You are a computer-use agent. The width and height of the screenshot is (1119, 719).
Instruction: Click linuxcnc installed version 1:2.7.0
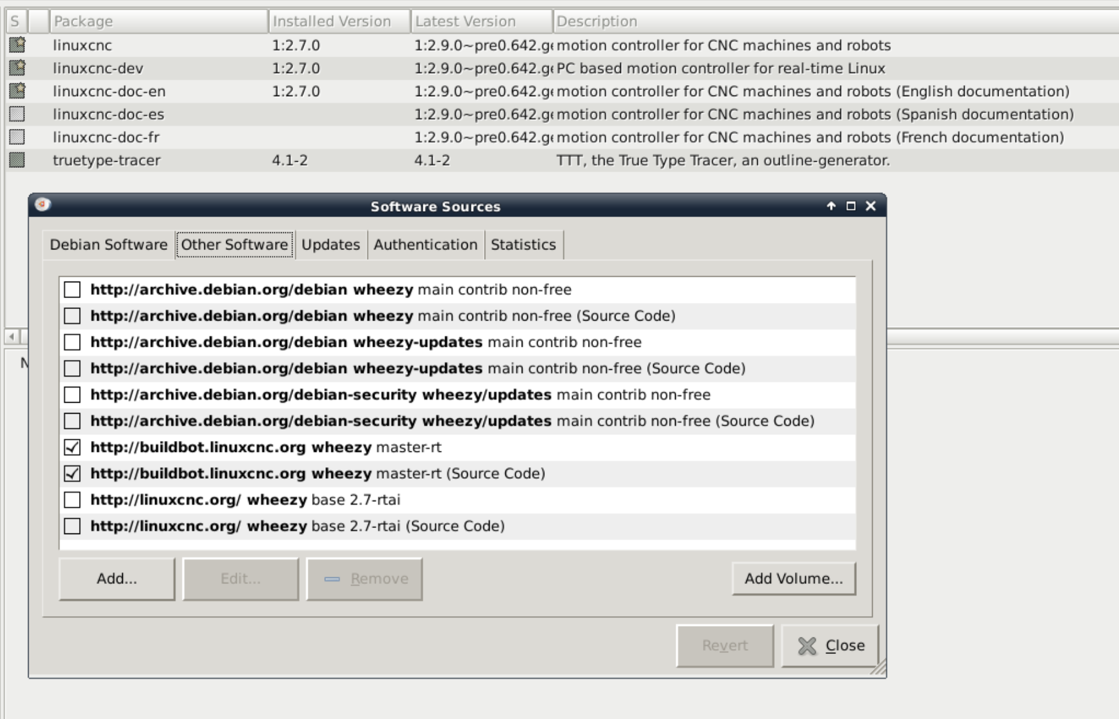pyautogui.click(x=296, y=46)
